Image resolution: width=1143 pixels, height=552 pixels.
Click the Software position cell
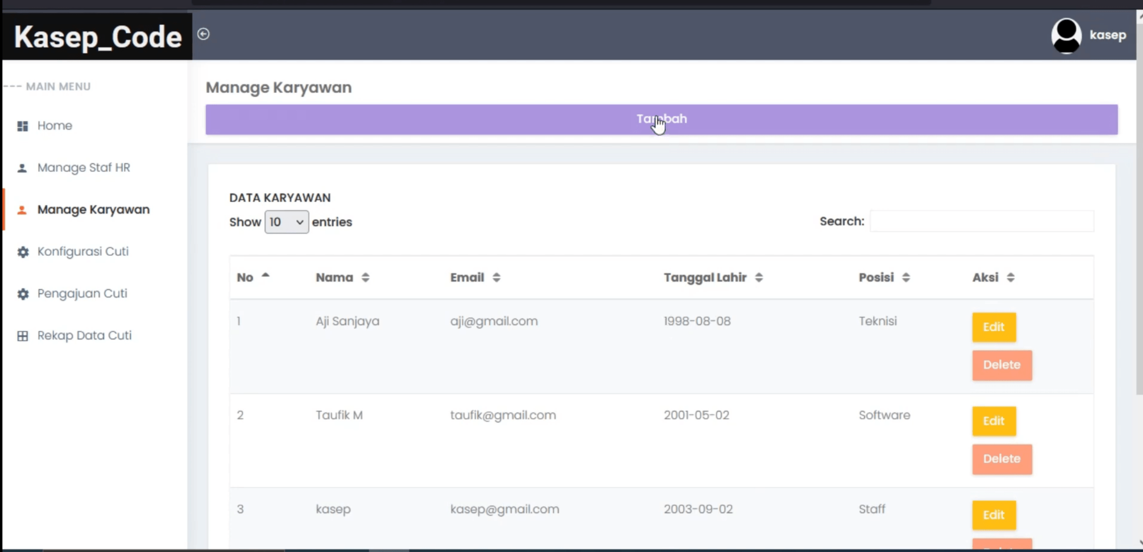point(884,415)
